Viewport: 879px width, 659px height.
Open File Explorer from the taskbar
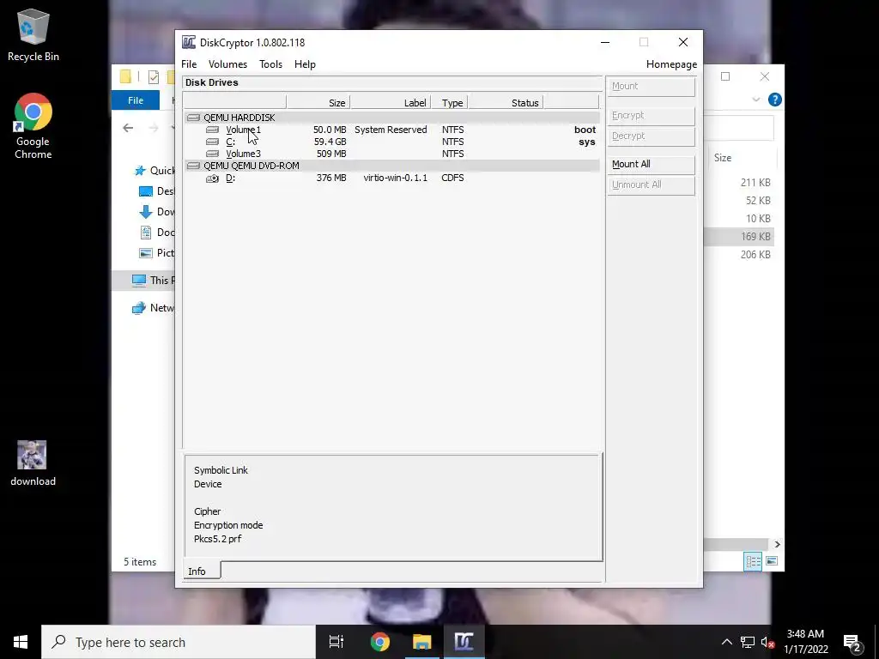pyautogui.click(x=422, y=642)
